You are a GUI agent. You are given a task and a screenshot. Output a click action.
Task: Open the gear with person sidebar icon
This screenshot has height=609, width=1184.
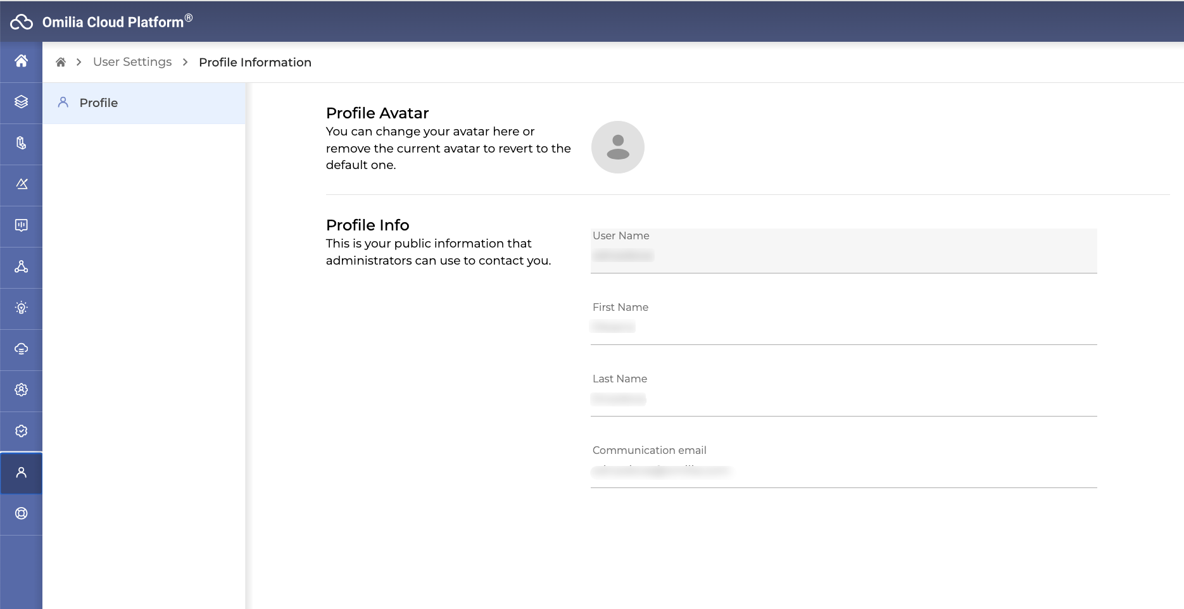[22, 390]
